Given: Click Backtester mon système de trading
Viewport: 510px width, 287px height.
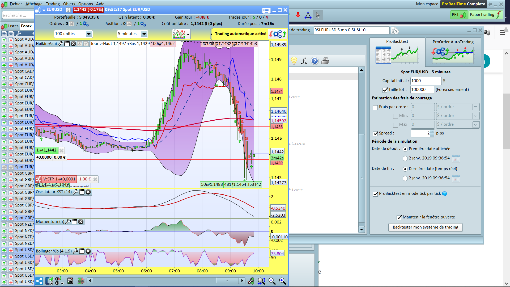Looking at the screenshot, I should point(425,227).
